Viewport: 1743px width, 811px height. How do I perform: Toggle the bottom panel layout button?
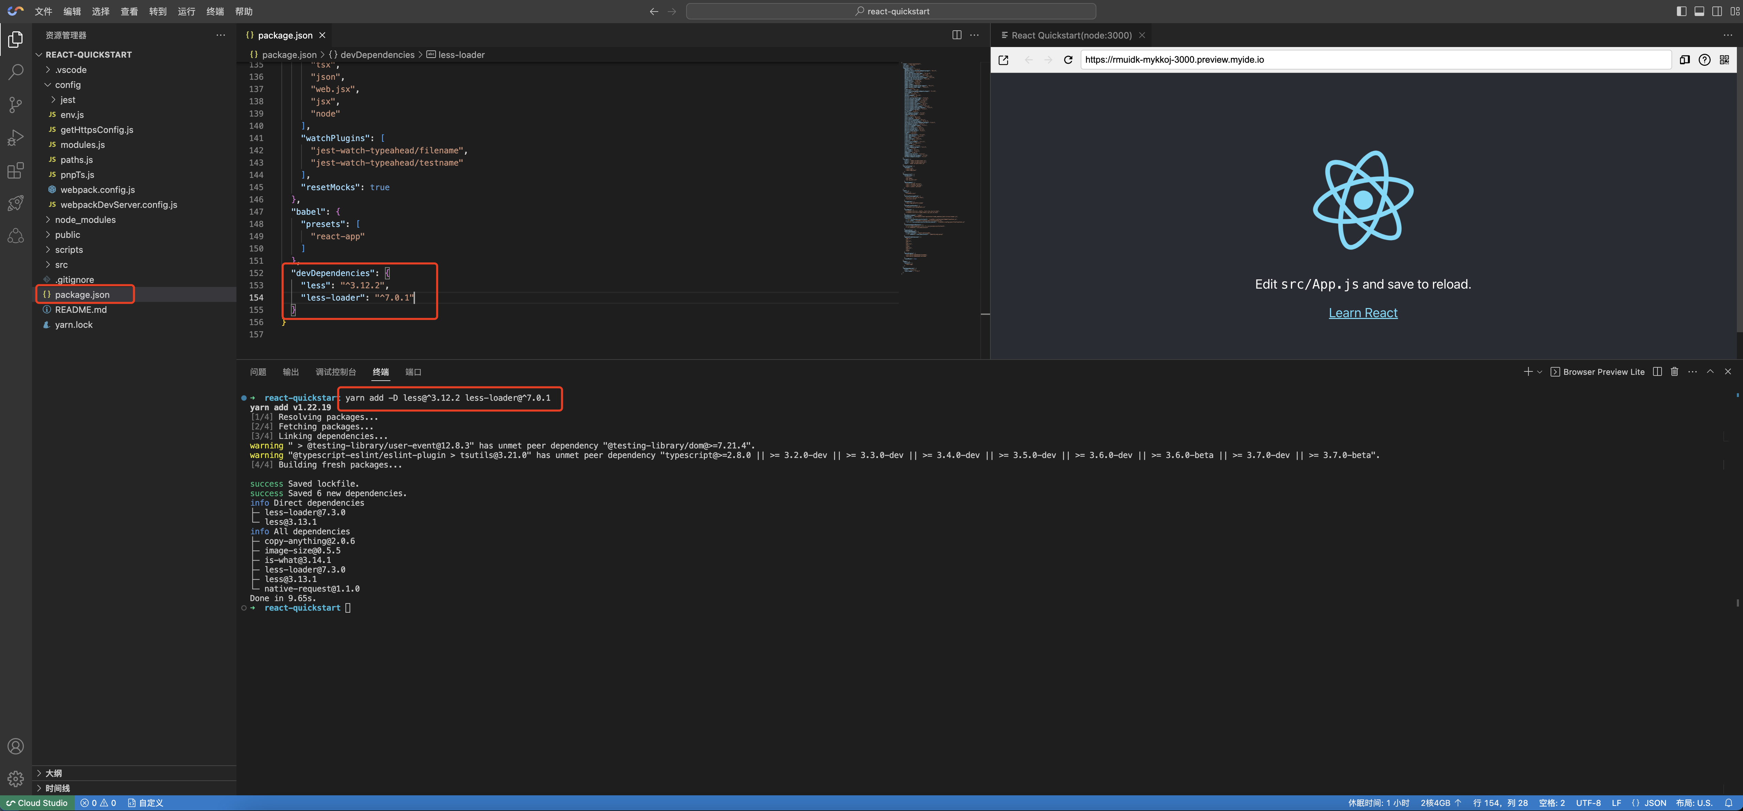pyautogui.click(x=1699, y=12)
